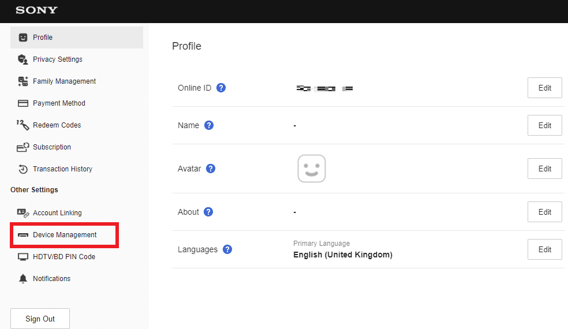Screen dimensions: 568x329
Task: Click the help icon next to Languages
Action: pos(227,249)
